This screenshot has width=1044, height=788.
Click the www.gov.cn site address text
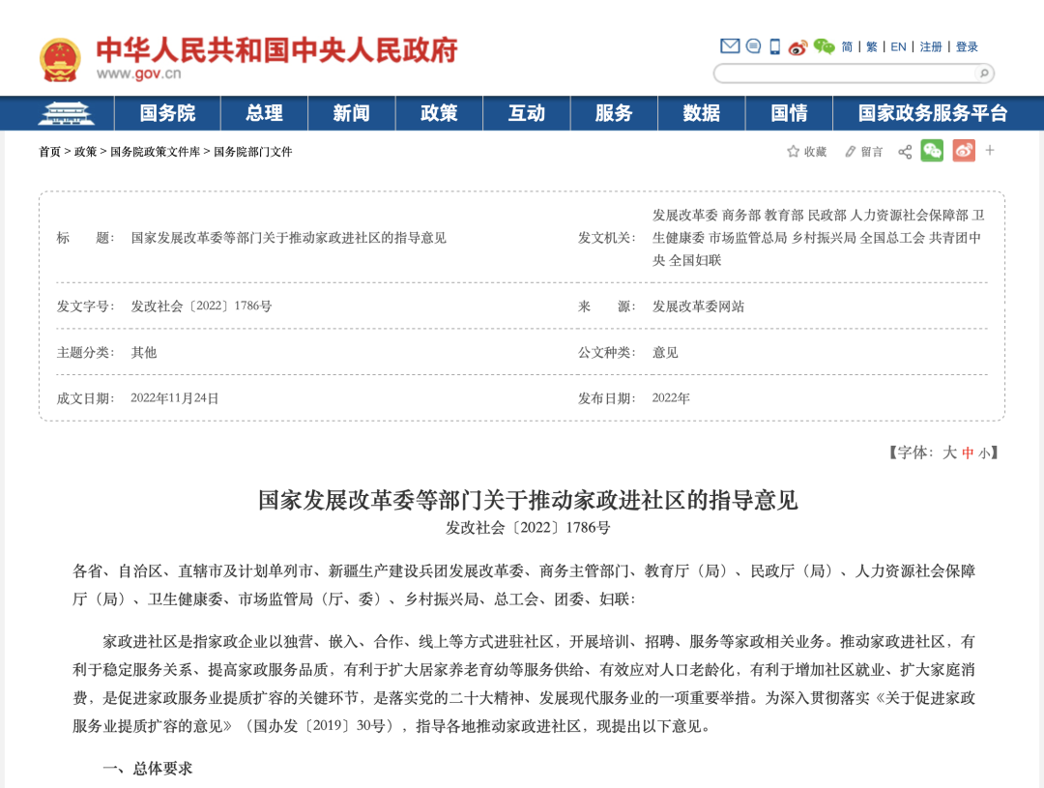138,73
